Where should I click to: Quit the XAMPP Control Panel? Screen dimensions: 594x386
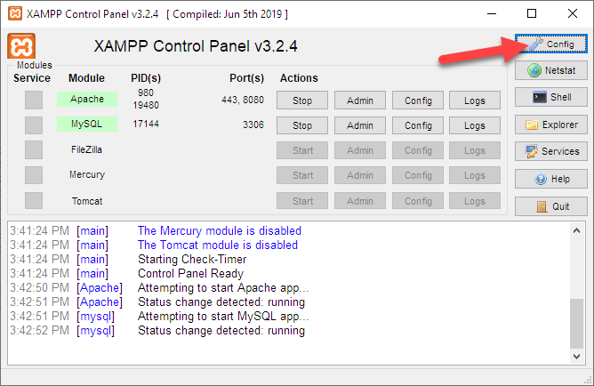tap(550, 206)
